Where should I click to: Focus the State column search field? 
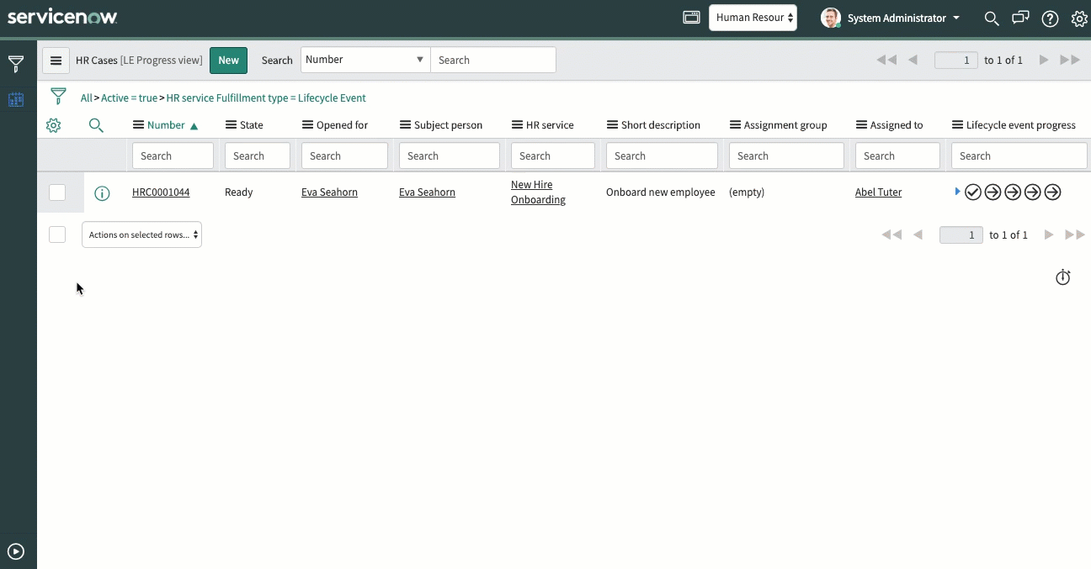click(x=258, y=155)
